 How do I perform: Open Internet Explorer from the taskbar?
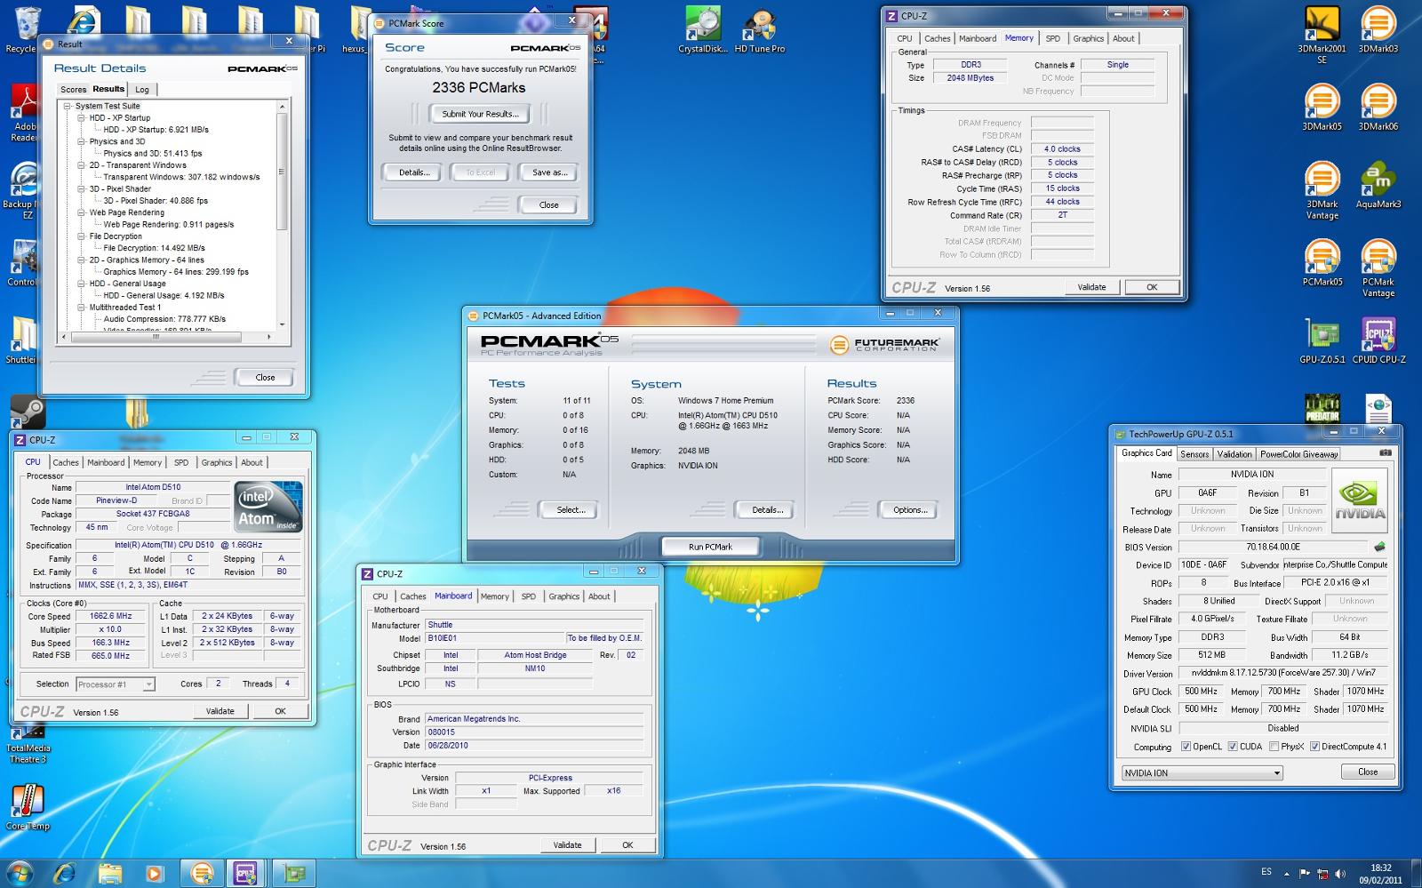click(64, 873)
